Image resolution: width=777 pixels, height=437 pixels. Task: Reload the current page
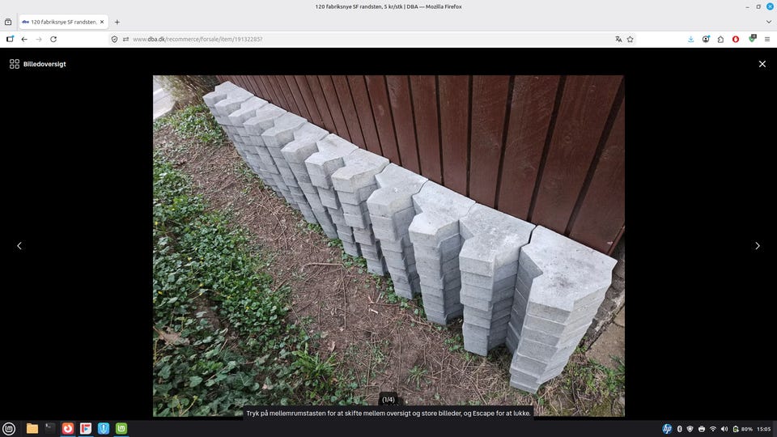point(53,39)
